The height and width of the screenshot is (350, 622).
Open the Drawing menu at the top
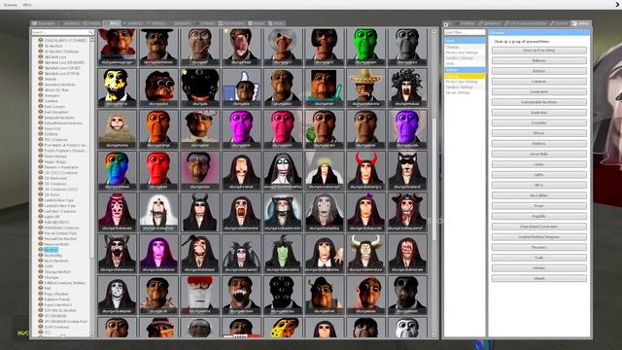11,5
